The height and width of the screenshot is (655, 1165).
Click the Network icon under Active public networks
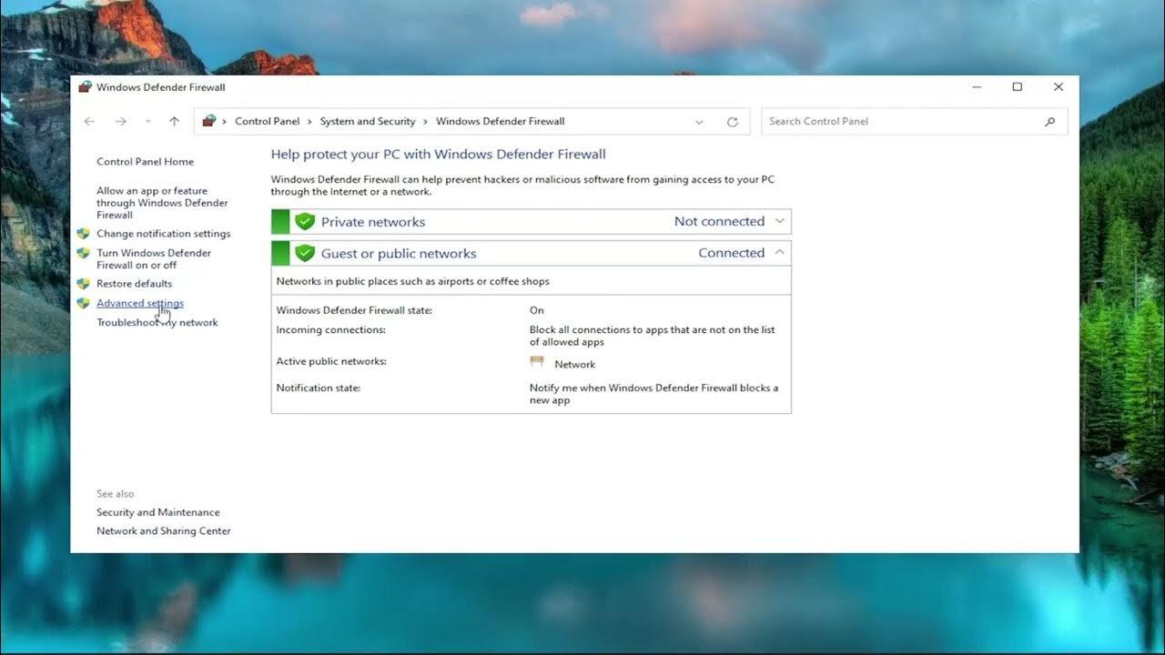(x=538, y=361)
